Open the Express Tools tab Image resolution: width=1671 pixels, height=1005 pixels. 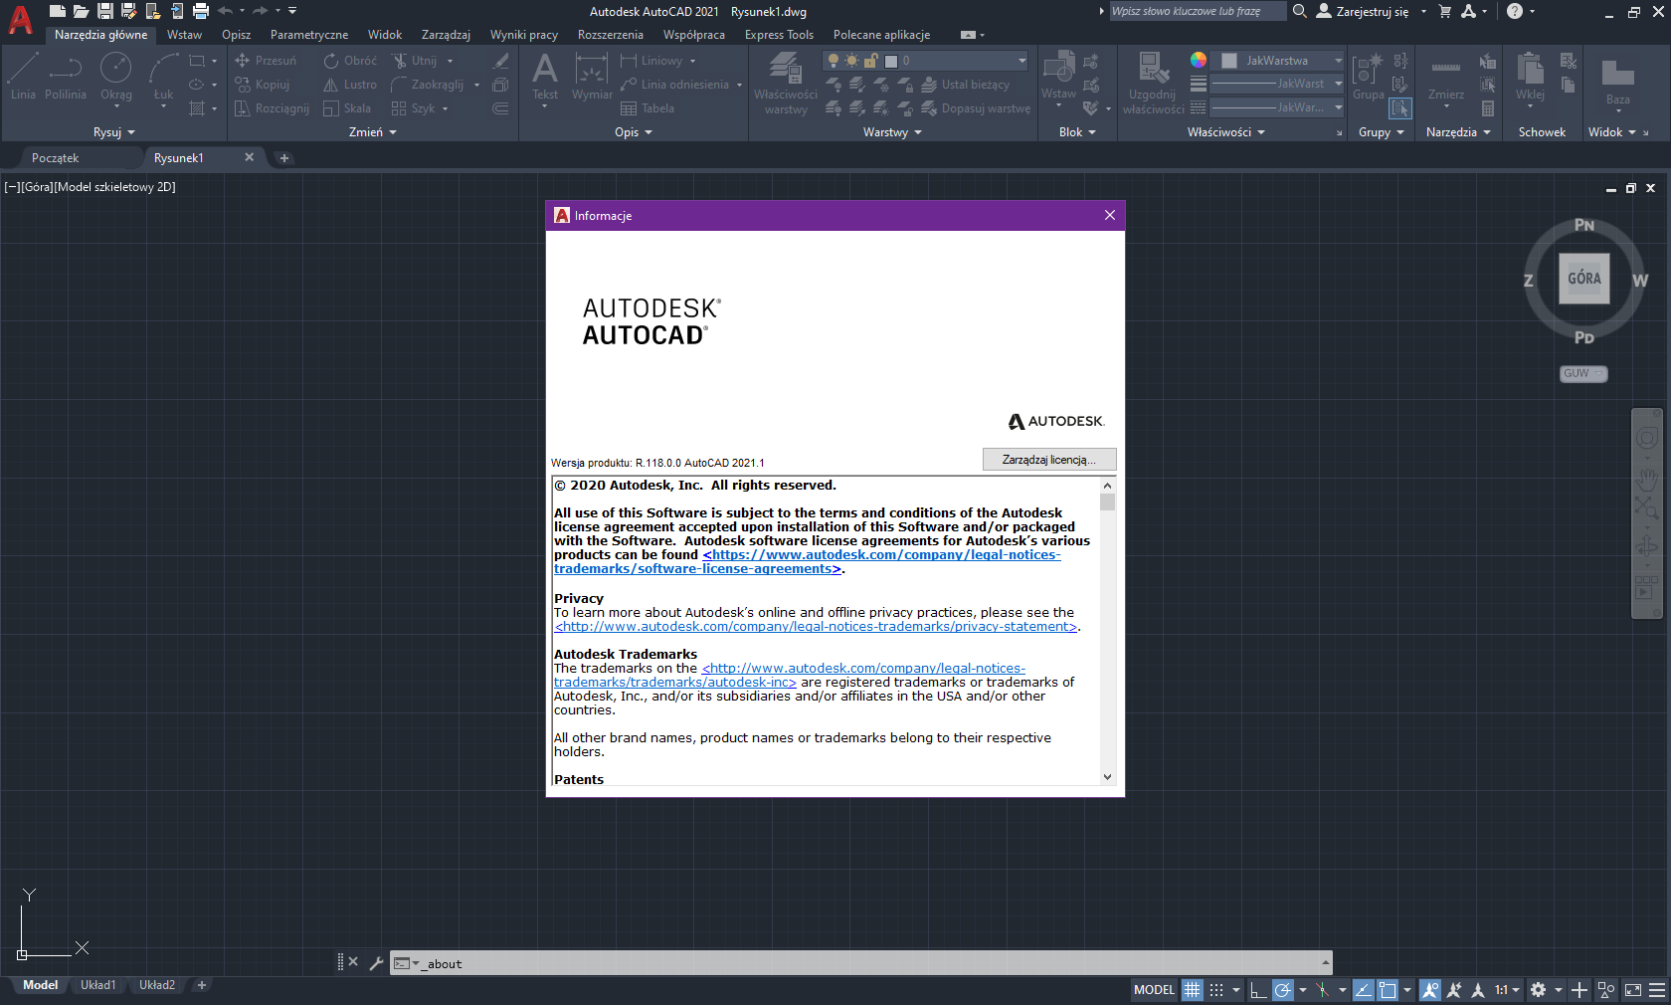pyautogui.click(x=779, y=35)
